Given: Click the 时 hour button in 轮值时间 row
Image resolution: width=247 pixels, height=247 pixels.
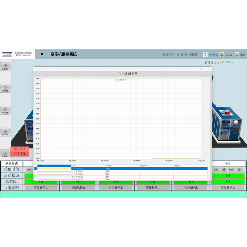Looking at the screenshot, I should point(224,170).
